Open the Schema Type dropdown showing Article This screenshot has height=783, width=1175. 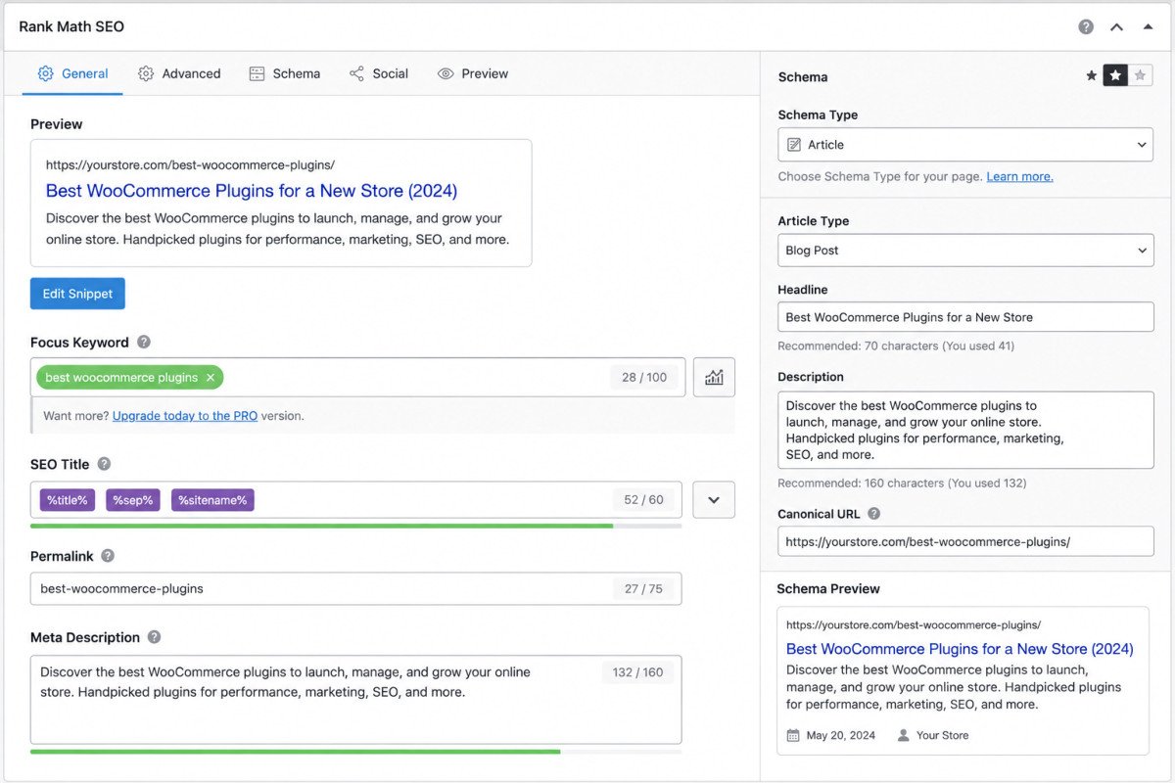966,145
